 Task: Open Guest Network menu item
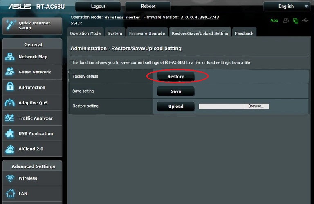pos(32,72)
